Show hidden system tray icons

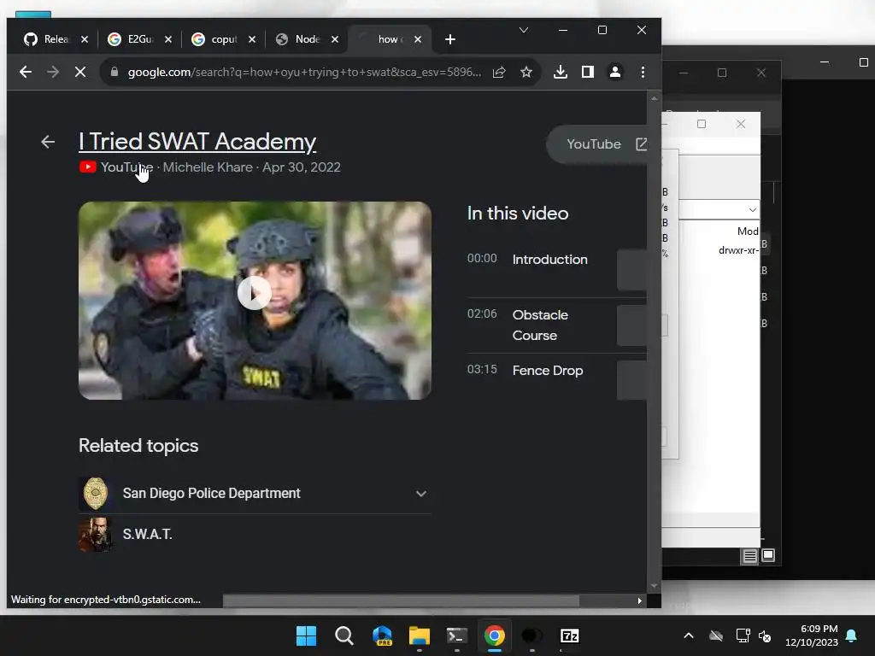pyautogui.click(x=689, y=635)
